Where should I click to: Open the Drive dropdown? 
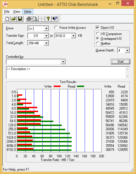click(x=46, y=29)
